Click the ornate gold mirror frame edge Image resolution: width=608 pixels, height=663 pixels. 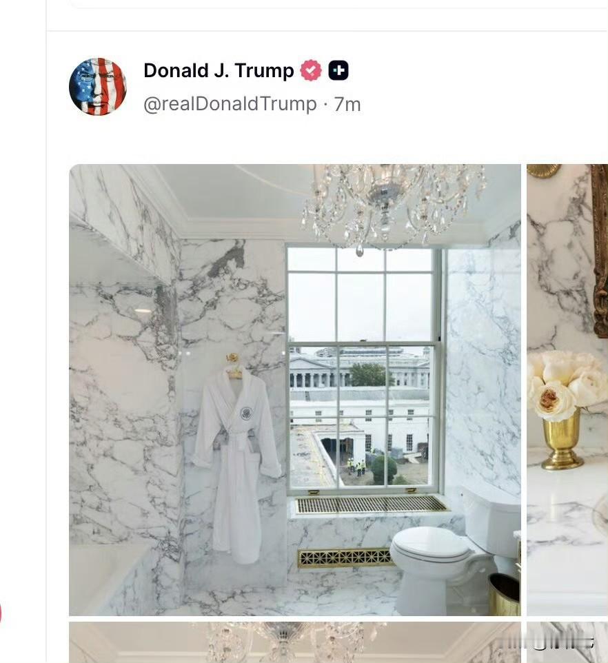(600, 250)
